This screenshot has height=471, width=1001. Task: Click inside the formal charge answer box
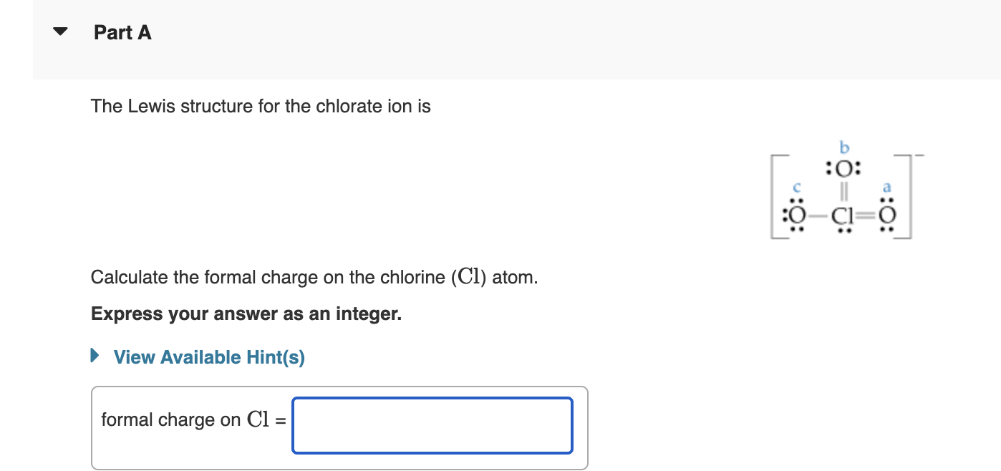coord(431,425)
